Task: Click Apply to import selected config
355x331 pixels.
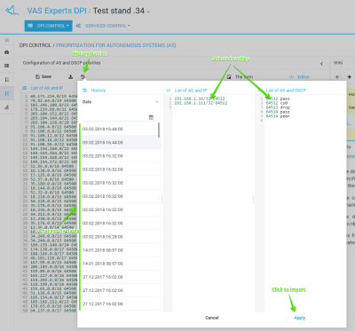Action: 300,318
